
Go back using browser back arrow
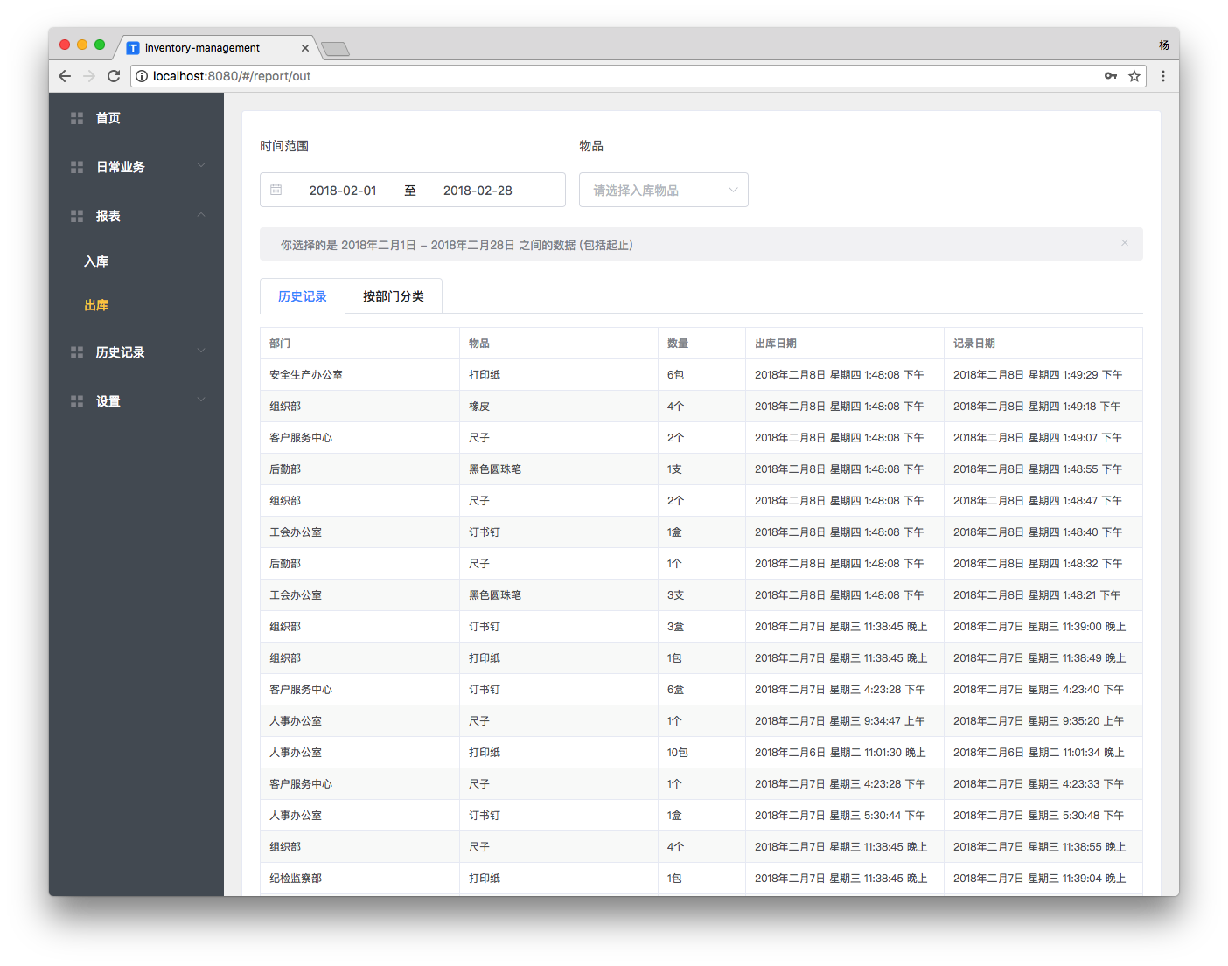(65, 76)
